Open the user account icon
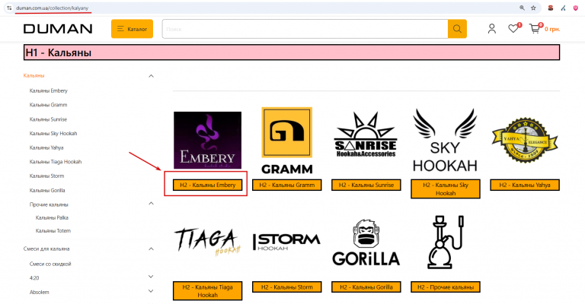Screen dimensions: 585x304 (492, 29)
